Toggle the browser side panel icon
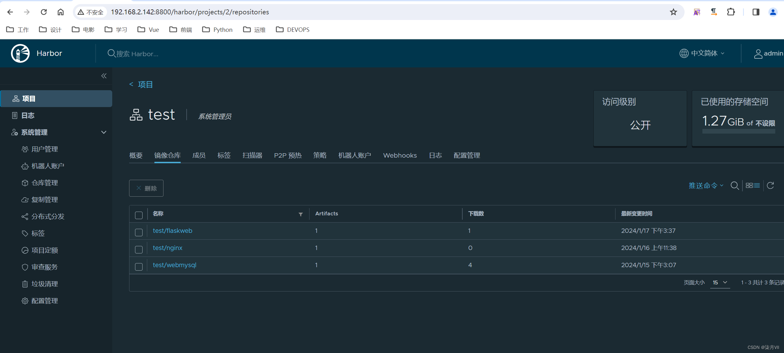This screenshot has height=353, width=784. (x=756, y=12)
